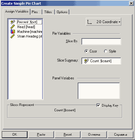Open the 2-D Coordinate dropdown arrow
This screenshot has height=140, width=135.
[119, 22]
